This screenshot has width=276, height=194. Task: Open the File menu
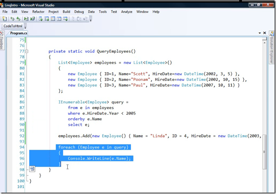point(5,12)
